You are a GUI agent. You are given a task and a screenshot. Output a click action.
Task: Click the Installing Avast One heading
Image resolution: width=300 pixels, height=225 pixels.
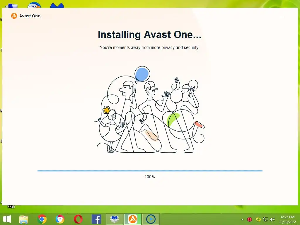coord(150,35)
